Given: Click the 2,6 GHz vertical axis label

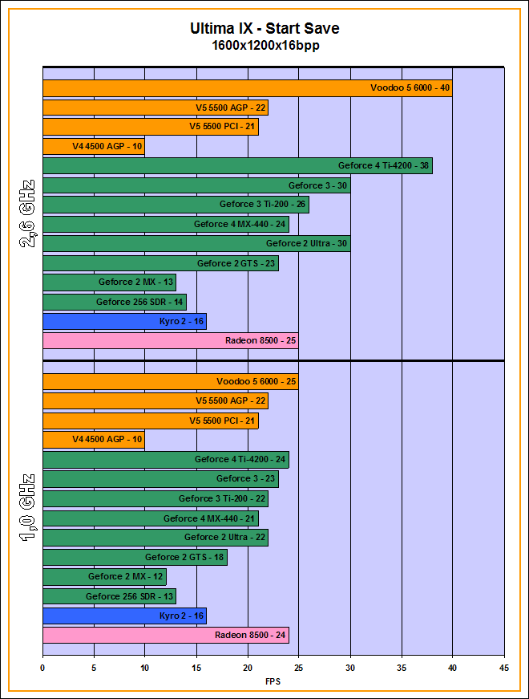Looking at the screenshot, I should (x=25, y=215).
